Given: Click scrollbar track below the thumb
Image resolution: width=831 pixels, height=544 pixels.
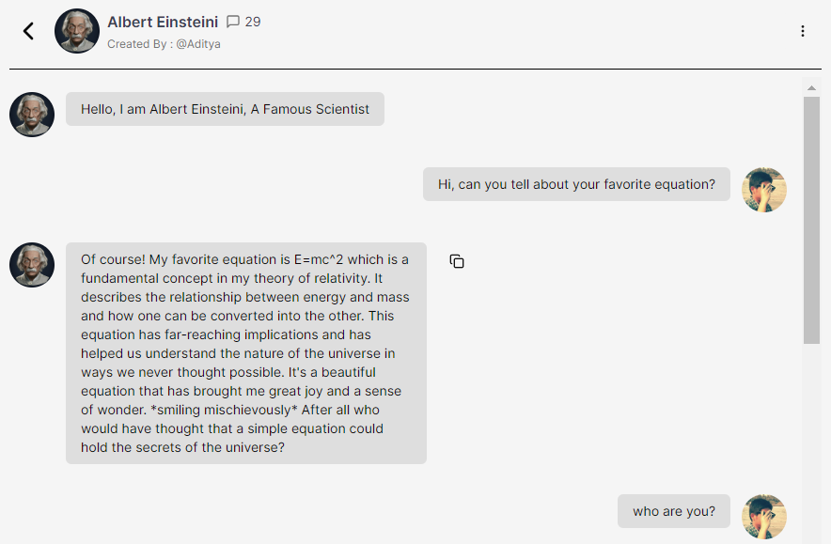Looking at the screenshot, I should tap(811, 442).
